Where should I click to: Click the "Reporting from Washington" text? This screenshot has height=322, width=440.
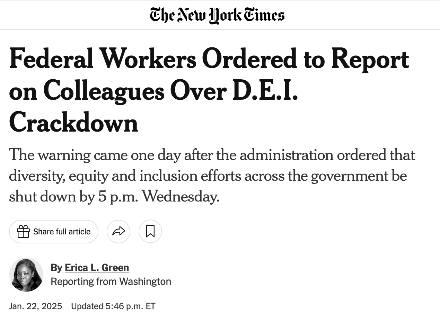coord(111,281)
